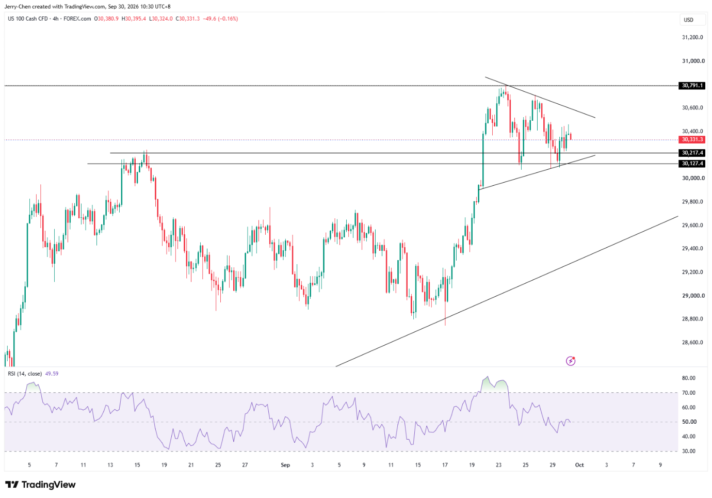The height and width of the screenshot is (498, 712).
Task: Click date 23 on the time axis
Action: click(498, 465)
